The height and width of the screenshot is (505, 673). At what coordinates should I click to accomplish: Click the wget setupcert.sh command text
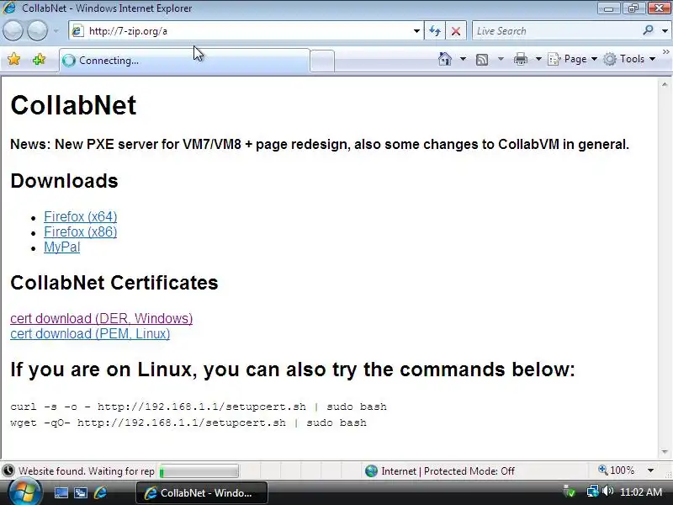pos(188,423)
